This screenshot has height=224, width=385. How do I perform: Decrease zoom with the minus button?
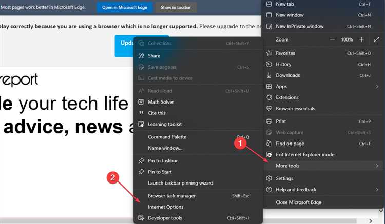(332, 39)
